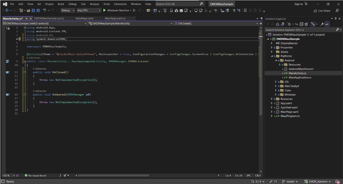Click the Live Share button
Image resolution: width=343 pixels, height=184 pixels.
coord(322,11)
